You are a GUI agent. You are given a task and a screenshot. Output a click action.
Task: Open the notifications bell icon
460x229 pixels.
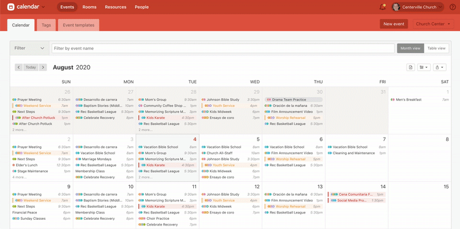click(382, 7)
